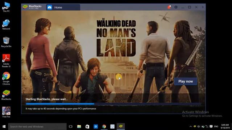Click the battery tray icon

coord(203,126)
